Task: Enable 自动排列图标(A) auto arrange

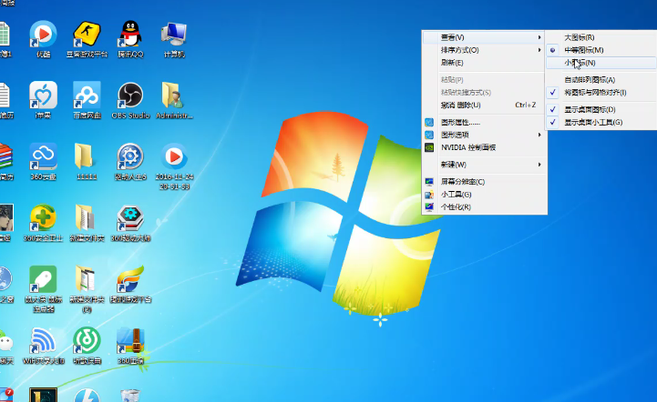Action: pos(601,79)
